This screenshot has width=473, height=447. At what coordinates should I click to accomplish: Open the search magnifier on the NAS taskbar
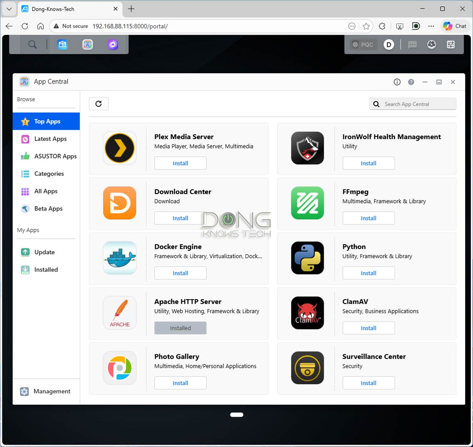33,44
